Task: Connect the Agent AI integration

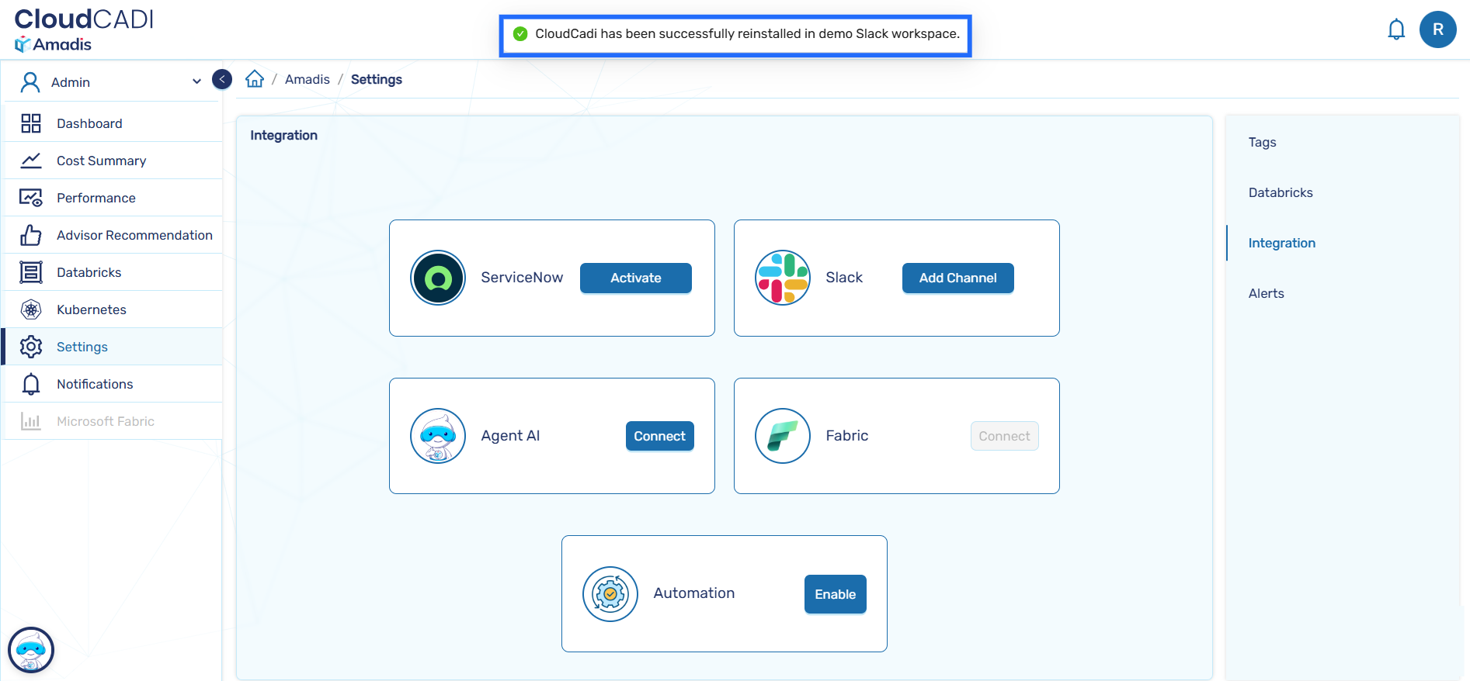Action: 659,436
